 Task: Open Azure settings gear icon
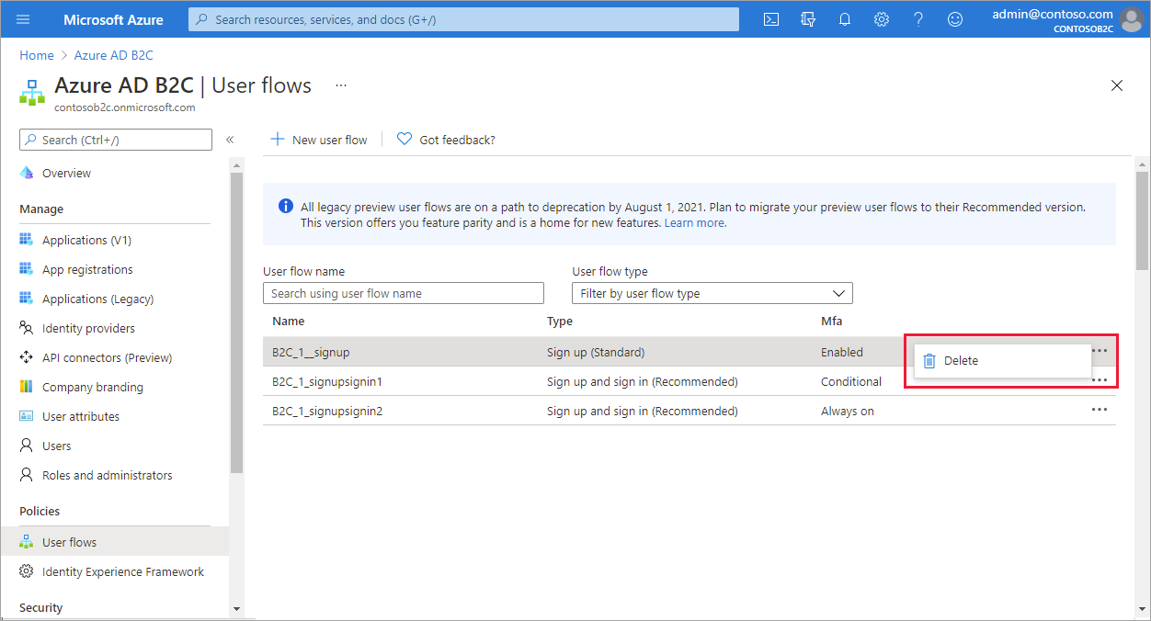(881, 18)
